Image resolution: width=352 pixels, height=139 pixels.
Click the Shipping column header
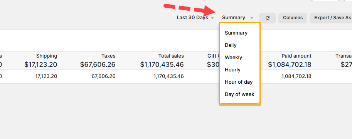[47, 56]
